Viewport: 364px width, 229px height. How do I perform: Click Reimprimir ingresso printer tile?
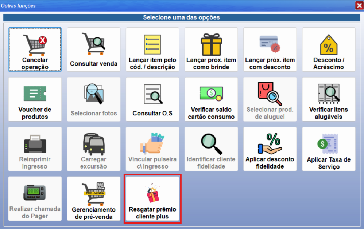coord(35,149)
